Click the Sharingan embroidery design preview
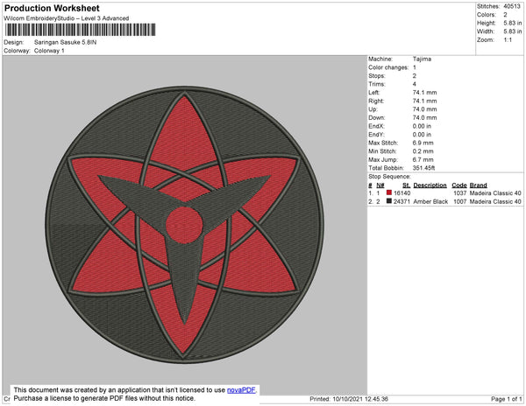The image size is (526, 406). click(x=184, y=225)
